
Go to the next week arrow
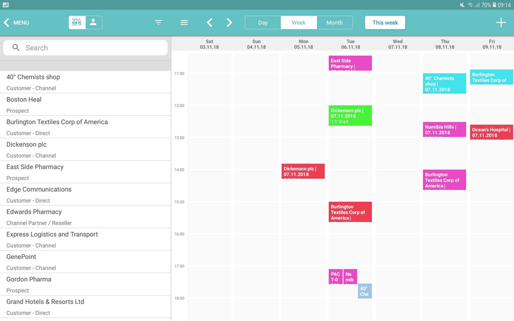point(229,23)
